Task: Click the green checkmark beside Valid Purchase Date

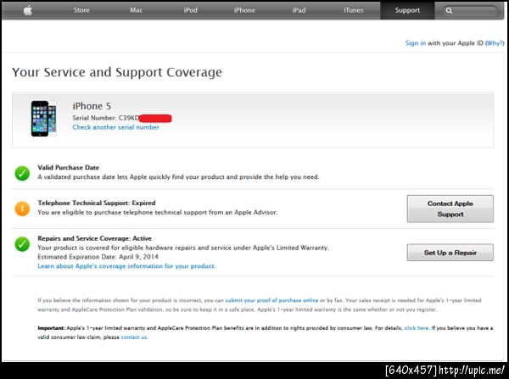Action: tap(22, 173)
